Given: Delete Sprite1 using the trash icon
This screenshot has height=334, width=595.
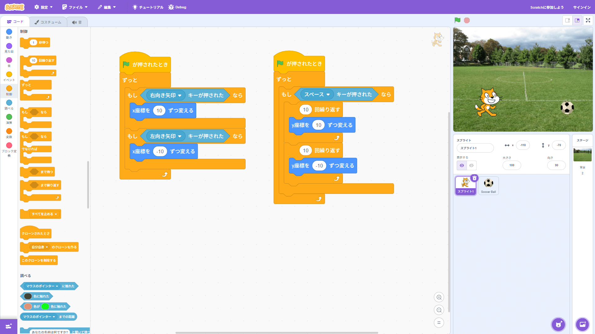Looking at the screenshot, I should click(x=474, y=178).
